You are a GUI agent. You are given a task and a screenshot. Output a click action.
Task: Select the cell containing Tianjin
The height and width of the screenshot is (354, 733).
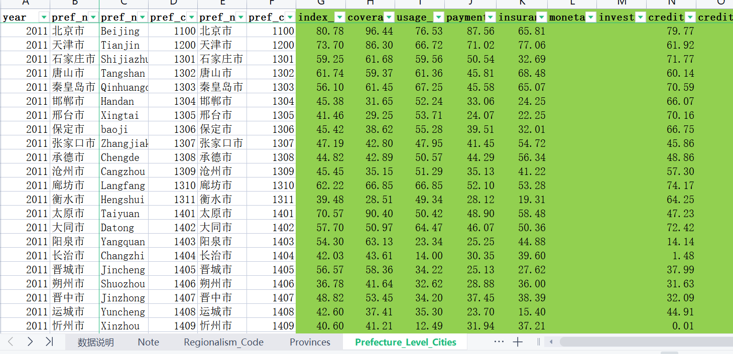(124, 45)
